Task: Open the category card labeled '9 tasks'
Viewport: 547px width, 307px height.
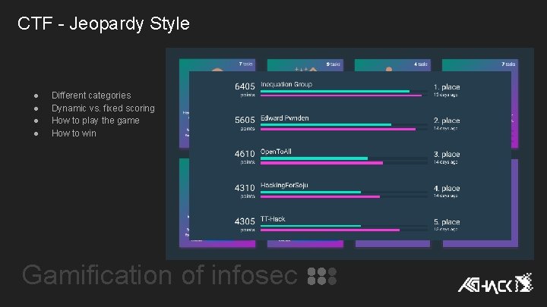Action: pyautogui.click(x=305, y=65)
